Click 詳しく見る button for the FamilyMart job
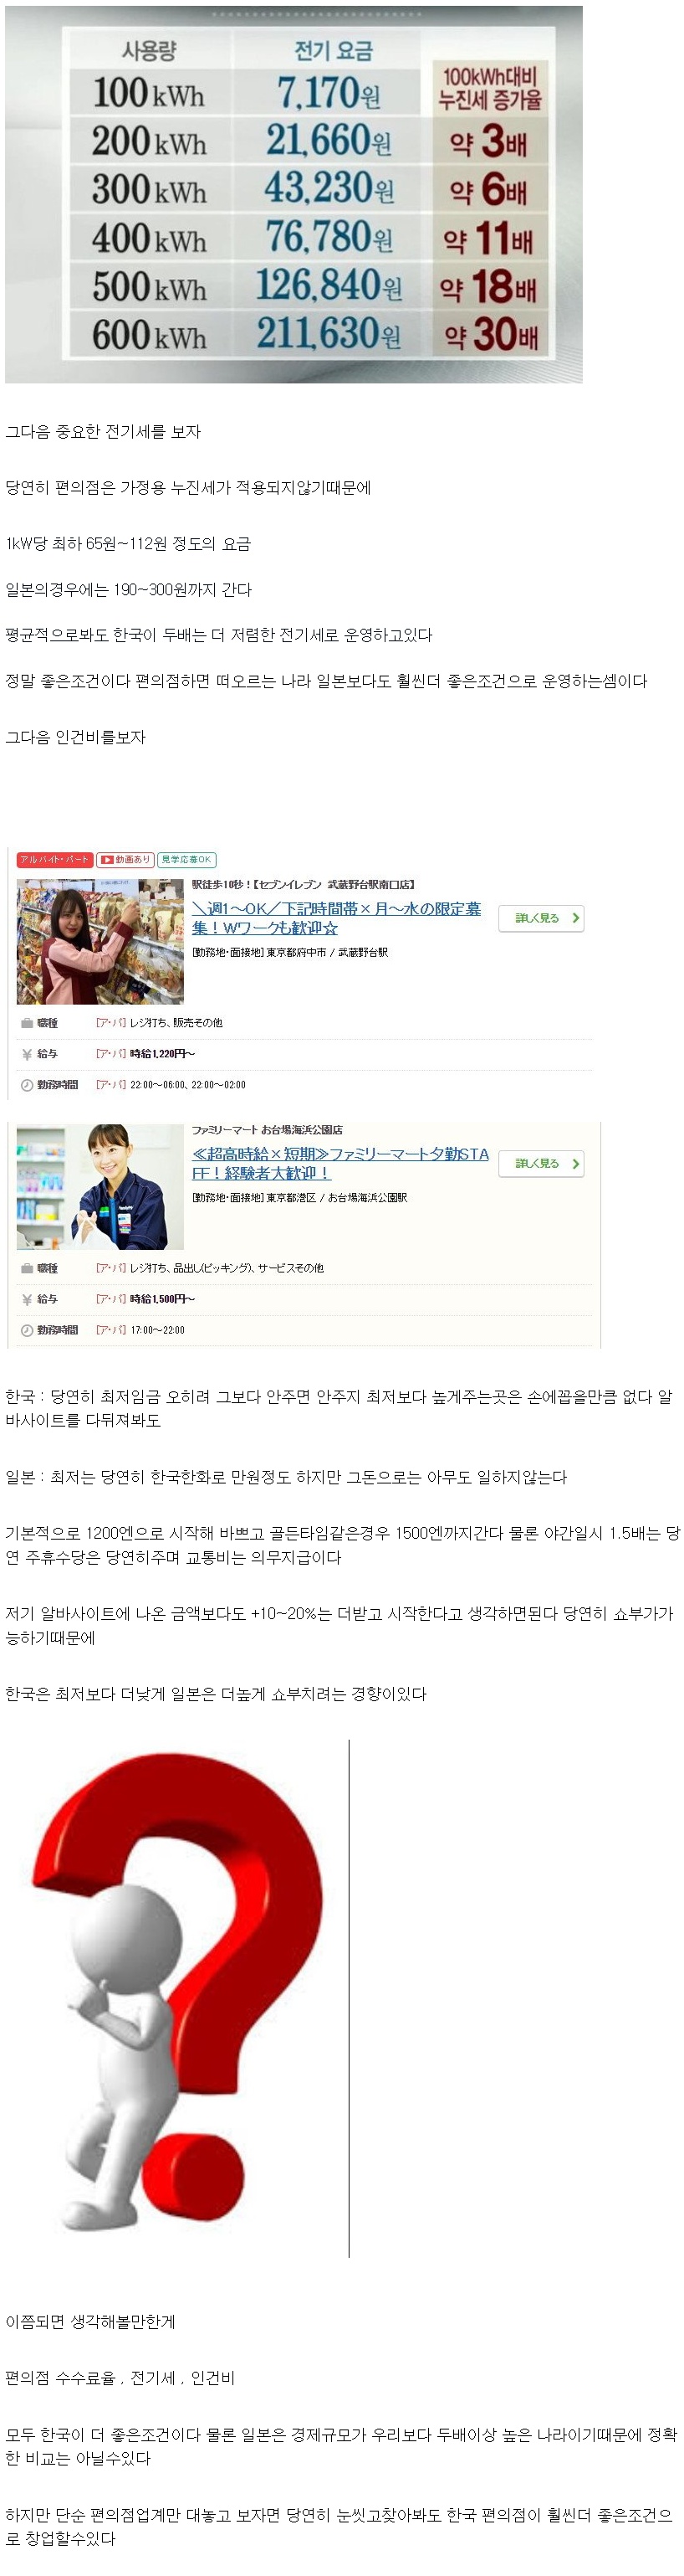The width and height of the screenshot is (684, 2576). (x=541, y=1163)
